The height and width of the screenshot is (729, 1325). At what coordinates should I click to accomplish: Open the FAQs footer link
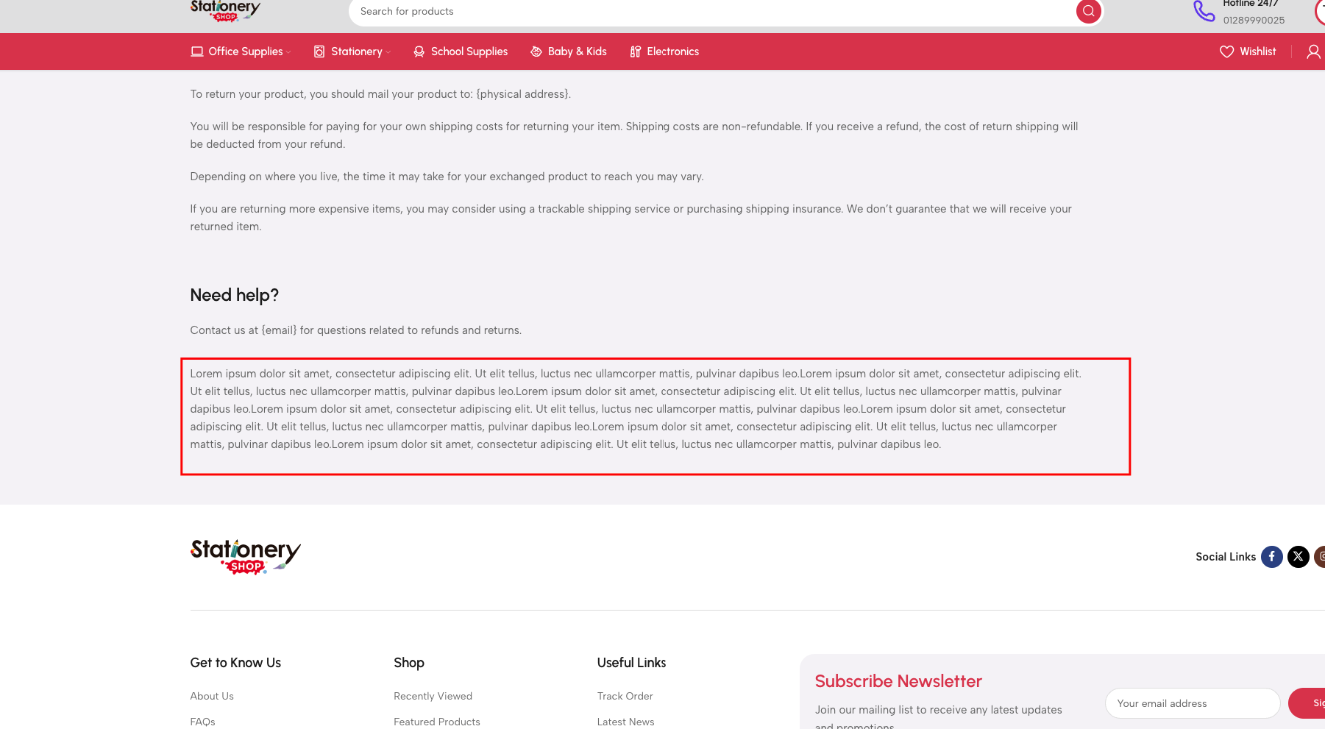pyautogui.click(x=203, y=722)
